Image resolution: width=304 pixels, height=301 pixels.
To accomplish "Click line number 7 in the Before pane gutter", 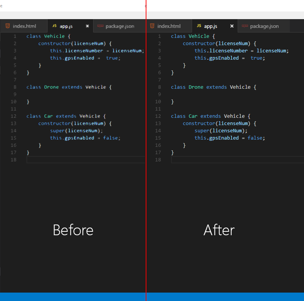I will tap(15, 80).
